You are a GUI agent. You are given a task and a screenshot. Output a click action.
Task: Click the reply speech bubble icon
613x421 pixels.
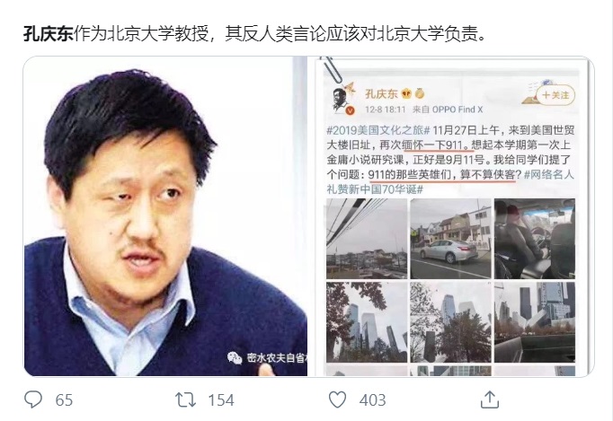pyautogui.click(x=33, y=400)
